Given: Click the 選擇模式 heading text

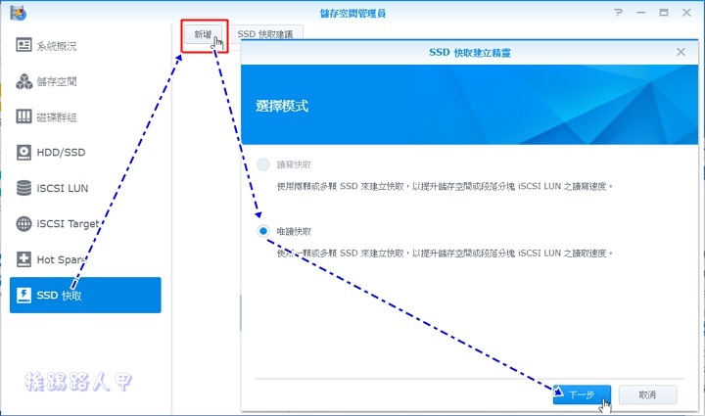Looking at the screenshot, I should (x=282, y=106).
